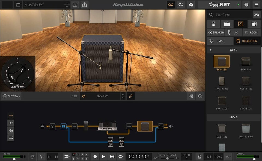Select the three-way split routing layout
The height and width of the screenshot is (161, 262).
(x=11, y=130)
